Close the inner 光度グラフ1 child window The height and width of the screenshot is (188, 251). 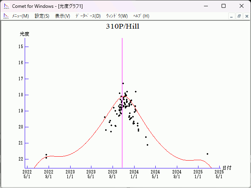click(x=246, y=16)
